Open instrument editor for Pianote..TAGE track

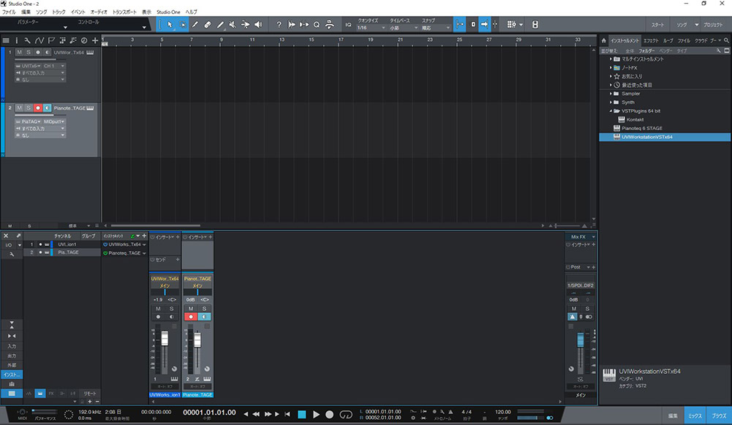(x=90, y=108)
